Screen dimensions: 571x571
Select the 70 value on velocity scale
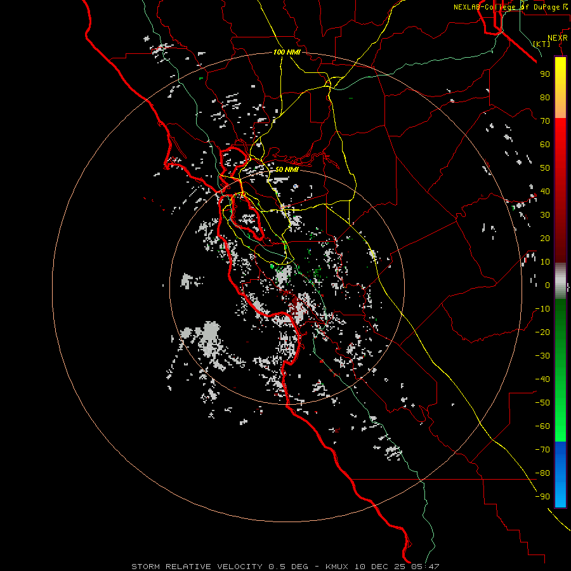[x=545, y=121]
